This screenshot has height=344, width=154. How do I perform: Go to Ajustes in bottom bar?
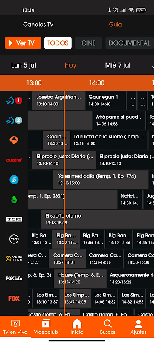coord(139,327)
